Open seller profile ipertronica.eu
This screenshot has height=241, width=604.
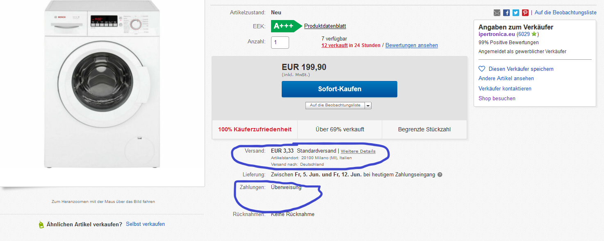496,34
